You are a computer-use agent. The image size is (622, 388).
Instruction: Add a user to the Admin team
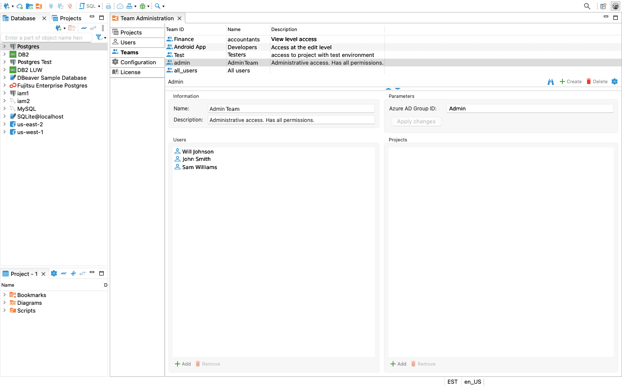tap(183, 364)
